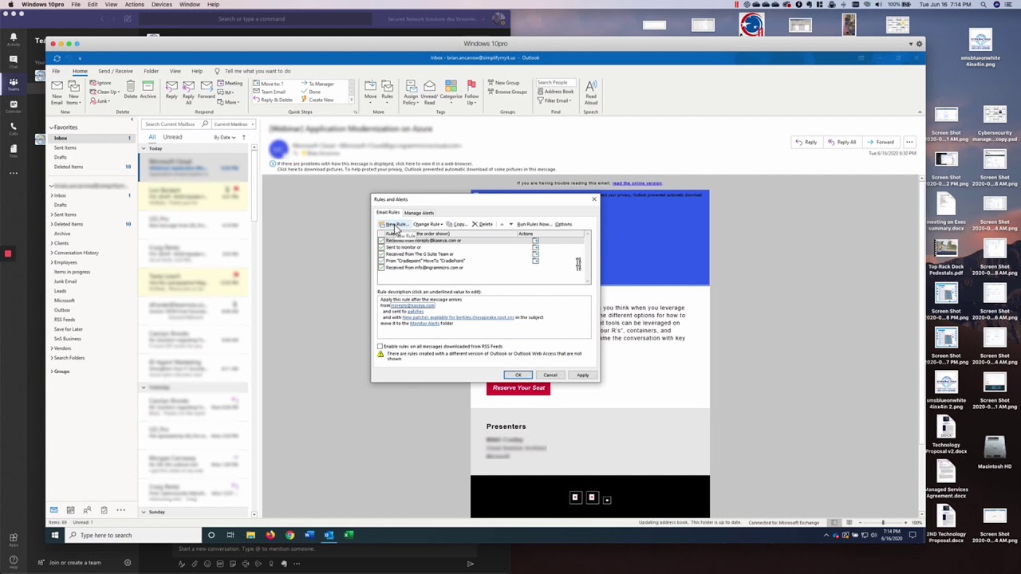
Task: Toggle the info@ingrammicro.com rule checkbox
Action: coord(380,268)
